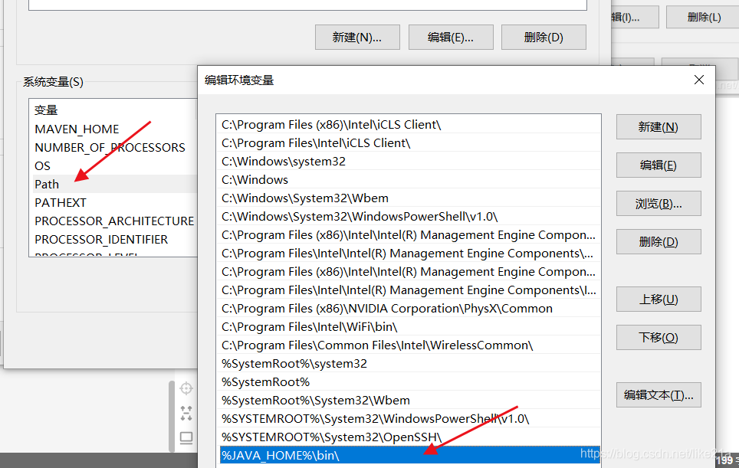Select C:\Program Files\Intel\iCLS Client\ entry
Image resolution: width=739 pixels, height=468 pixels.
[x=409, y=143]
